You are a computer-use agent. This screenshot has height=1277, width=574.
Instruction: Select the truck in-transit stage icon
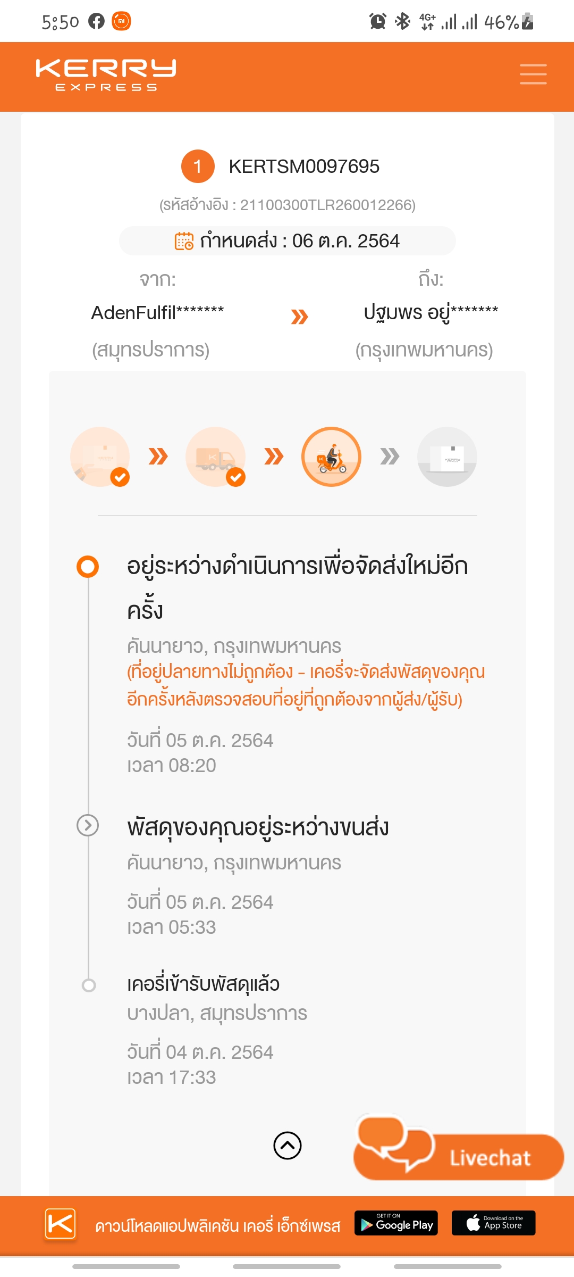coord(215,457)
